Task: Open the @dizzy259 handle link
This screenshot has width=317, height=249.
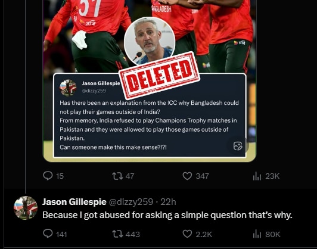Action: coord(131,202)
